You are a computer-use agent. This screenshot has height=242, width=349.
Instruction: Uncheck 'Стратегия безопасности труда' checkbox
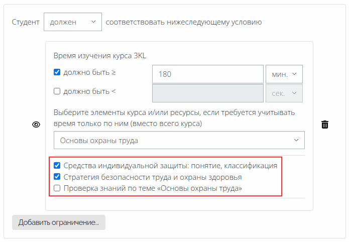click(x=57, y=177)
